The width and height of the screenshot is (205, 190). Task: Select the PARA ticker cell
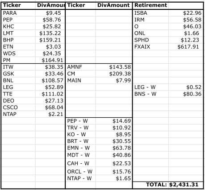click(x=18, y=13)
